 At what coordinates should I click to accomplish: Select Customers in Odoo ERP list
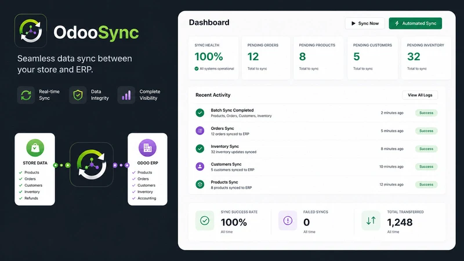click(146, 185)
